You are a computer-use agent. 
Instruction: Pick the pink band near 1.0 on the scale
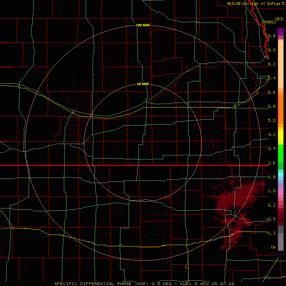[281, 193]
